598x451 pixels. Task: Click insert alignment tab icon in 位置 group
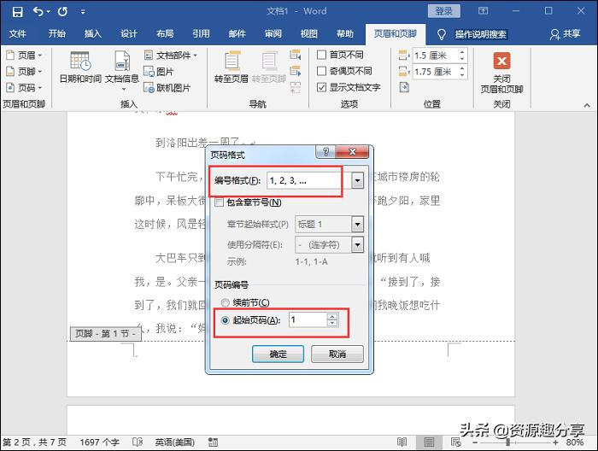[404, 87]
